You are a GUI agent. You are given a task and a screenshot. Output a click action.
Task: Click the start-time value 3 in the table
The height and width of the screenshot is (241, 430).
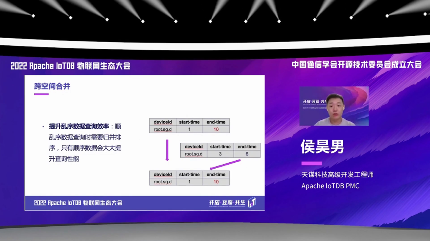pyautogui.click(x=220, y=154)
